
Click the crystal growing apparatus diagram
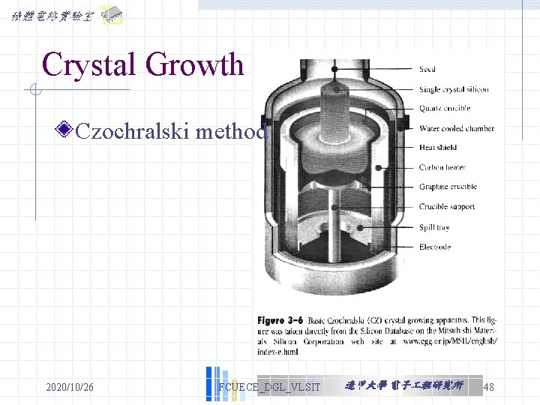[x=335, y=177]
